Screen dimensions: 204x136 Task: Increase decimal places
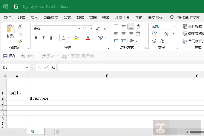[x=154, y=41]
